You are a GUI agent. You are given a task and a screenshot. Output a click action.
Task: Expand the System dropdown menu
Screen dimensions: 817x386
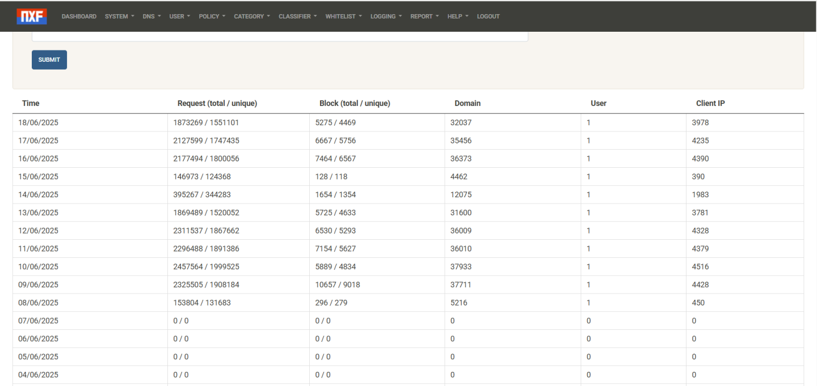pyautogui.click(x=119, y=16)
